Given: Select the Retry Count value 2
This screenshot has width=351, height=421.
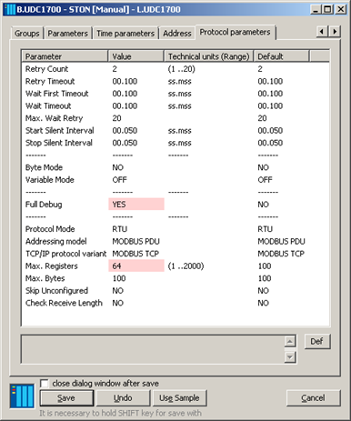Looking at the screenshot, I should tap(115, 69).
